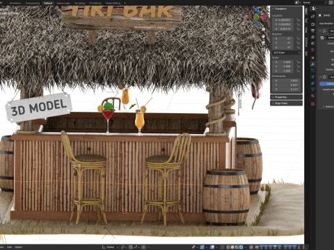Image resolution: width=334 pixels, height=250 pixels.
Task: Open the View Layer properties tab icon
Action: 312,37
